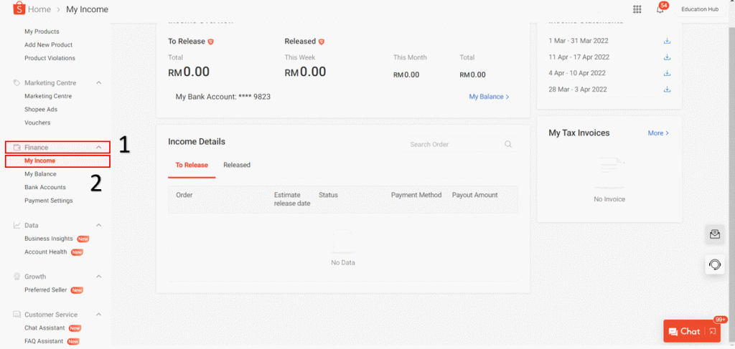Screen dimensions: 735x349
Task: Collapse the Customer Service section
Action: (98, 315)
